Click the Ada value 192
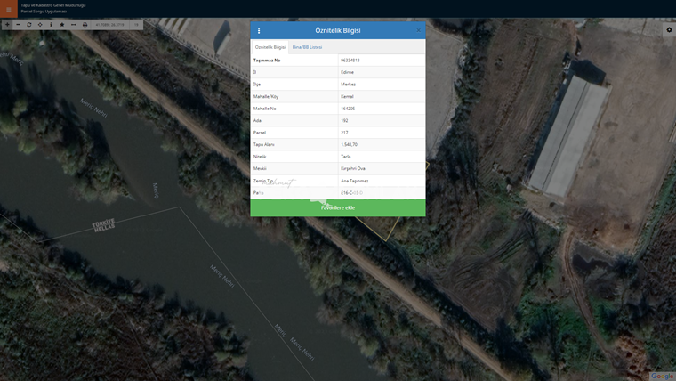This screenshot has width=676, height=381. (344, 121)
